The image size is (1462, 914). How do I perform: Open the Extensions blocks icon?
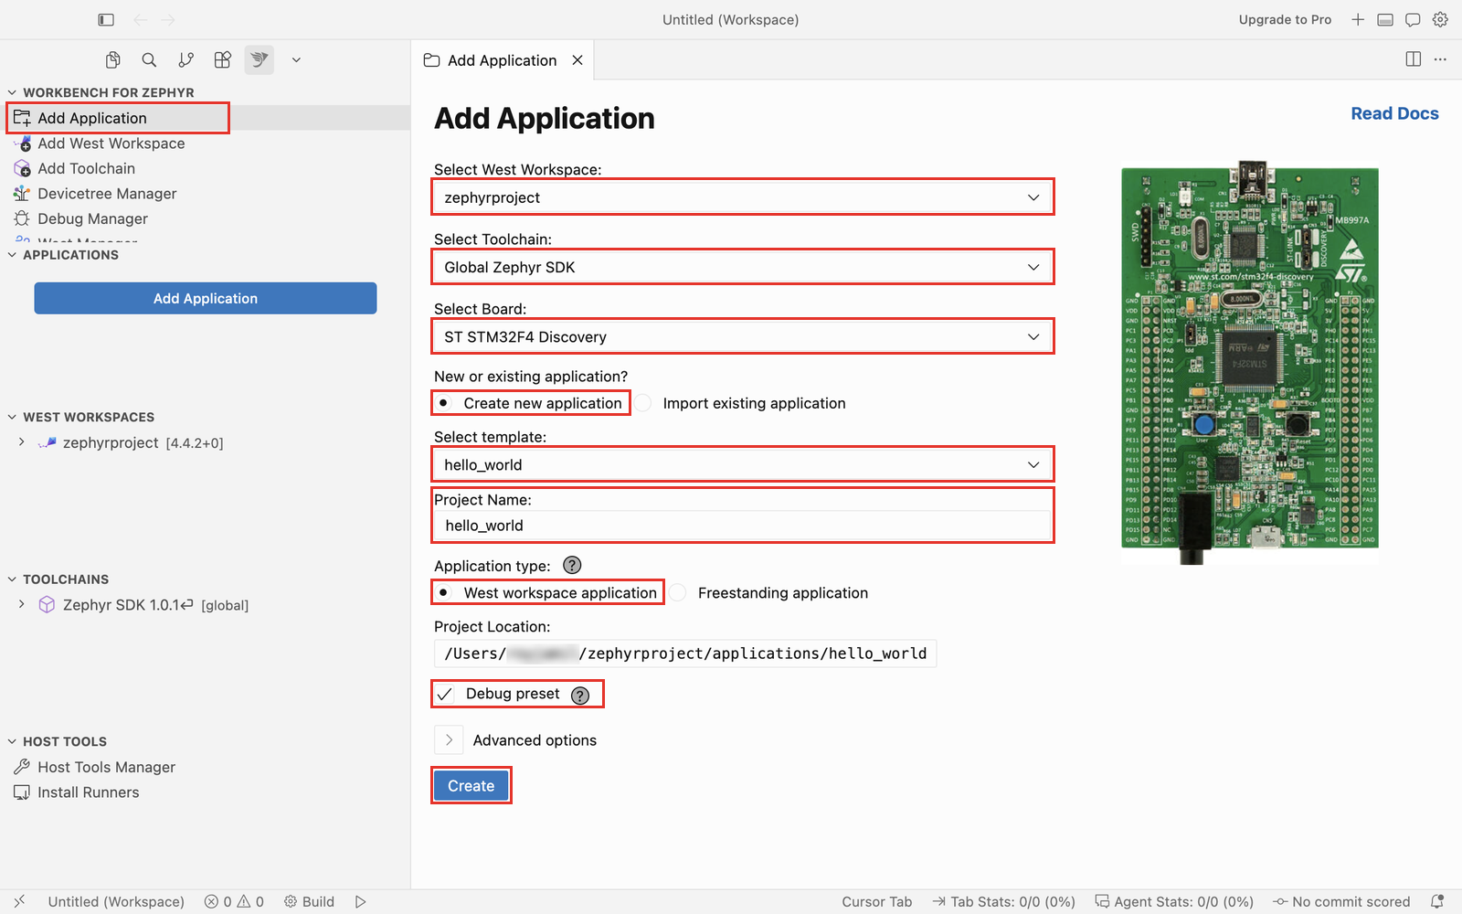pyautogui.click(x=223, y=60)
